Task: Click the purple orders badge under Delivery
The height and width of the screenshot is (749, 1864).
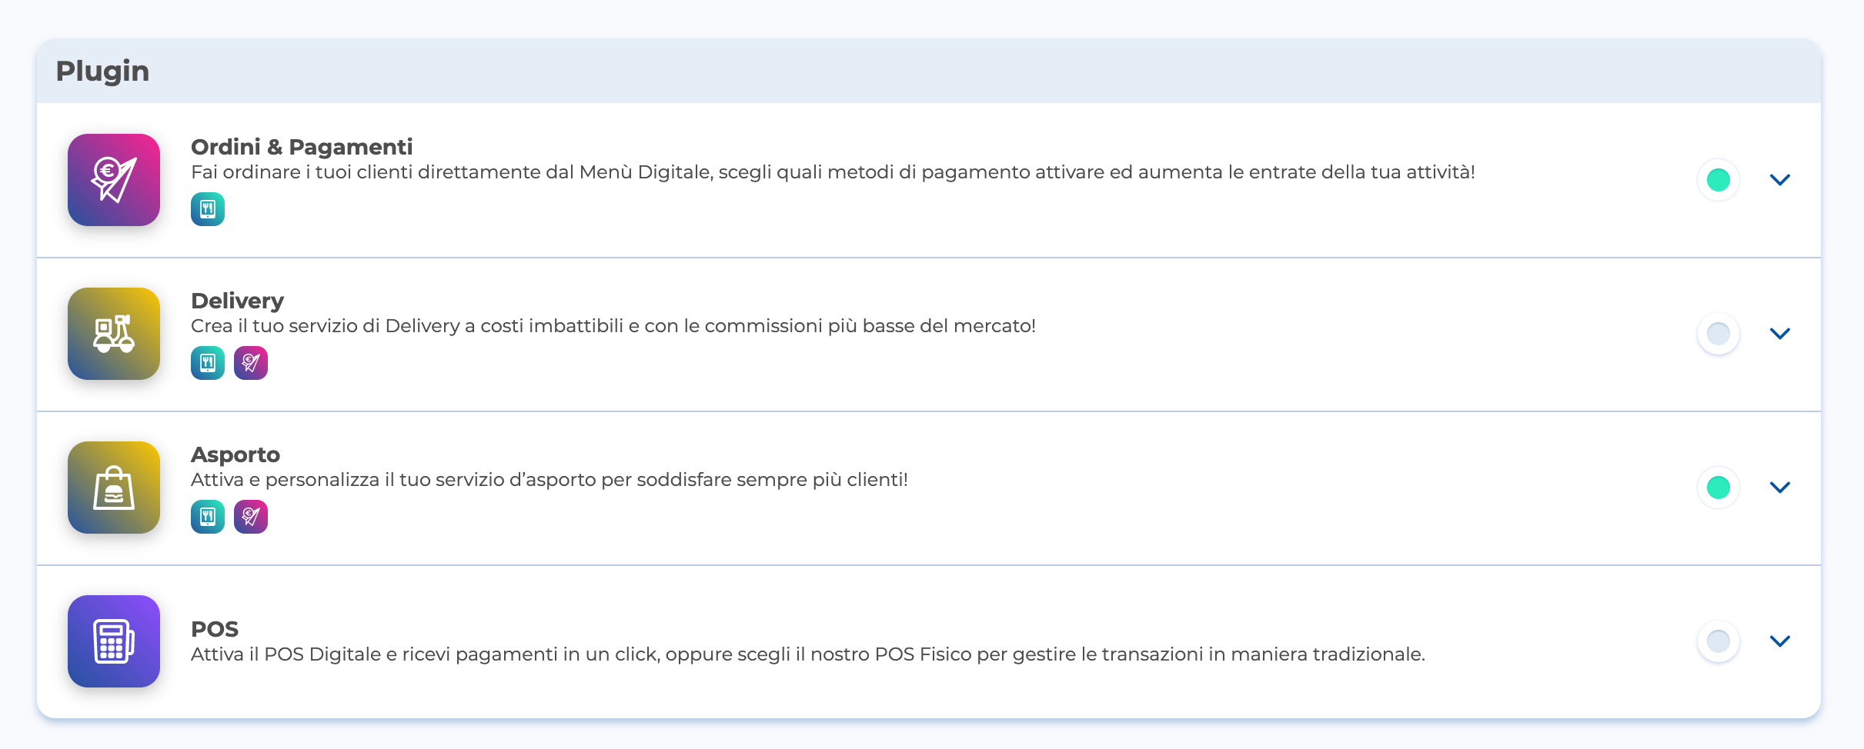Action: [251, 363]
